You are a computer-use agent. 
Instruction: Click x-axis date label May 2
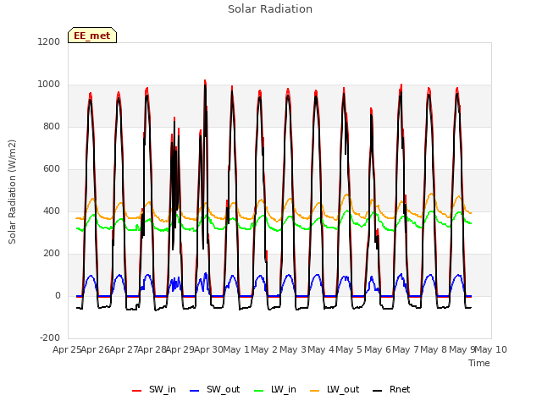coord(264,349)
